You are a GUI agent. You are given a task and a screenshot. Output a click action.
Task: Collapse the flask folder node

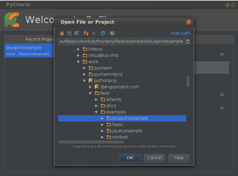[90, 93]
